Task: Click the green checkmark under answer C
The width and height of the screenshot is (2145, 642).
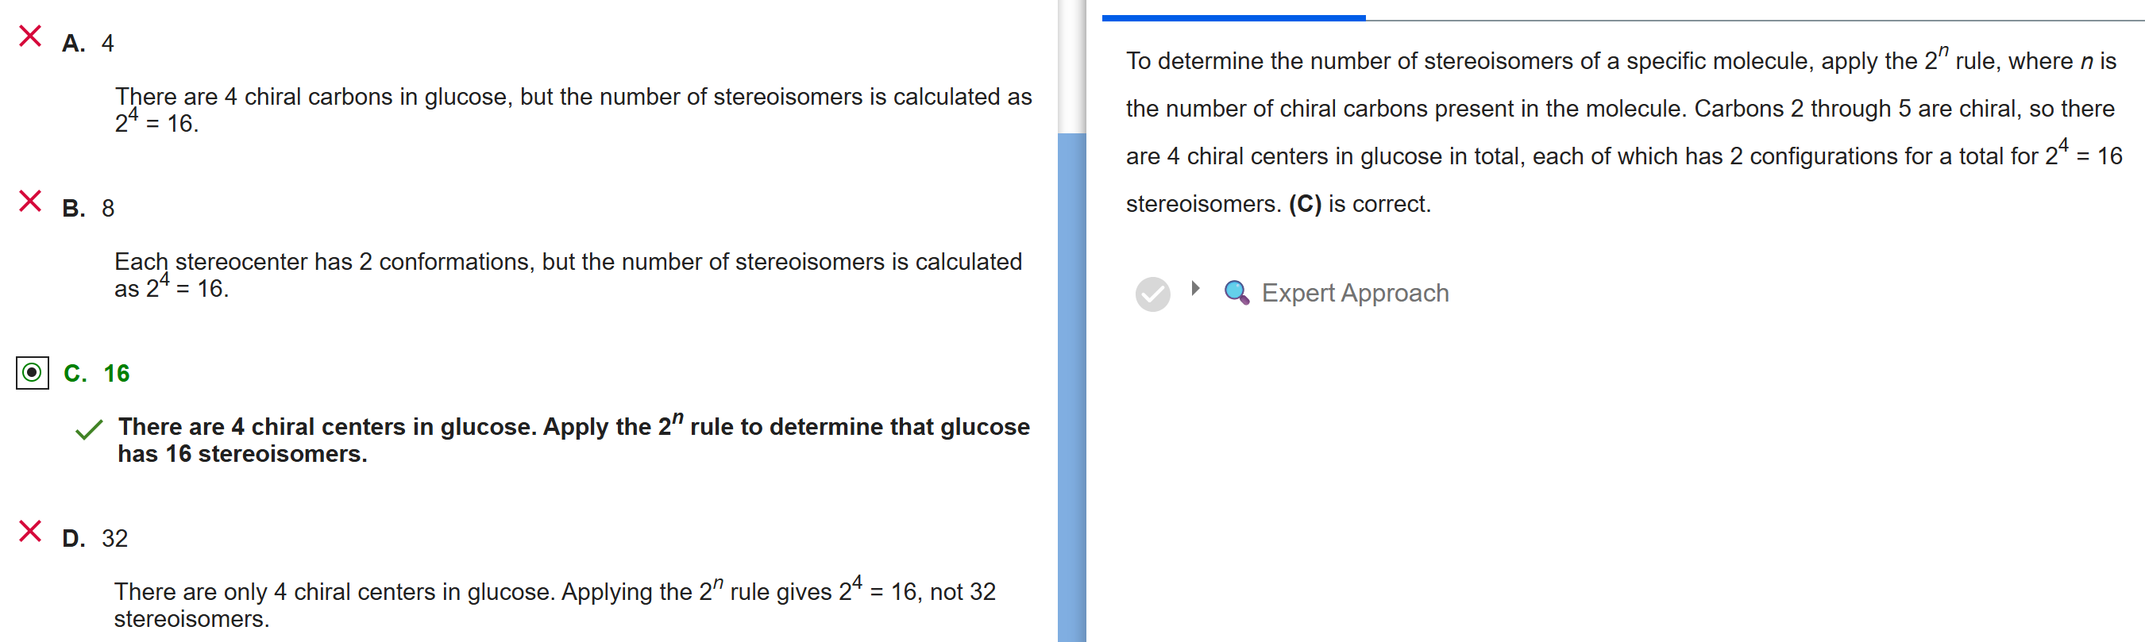Action: tap(88, 429)
